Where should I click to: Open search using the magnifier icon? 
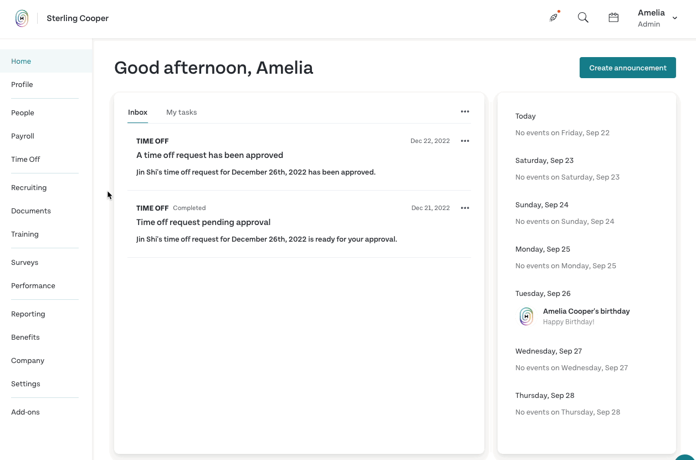583,18
